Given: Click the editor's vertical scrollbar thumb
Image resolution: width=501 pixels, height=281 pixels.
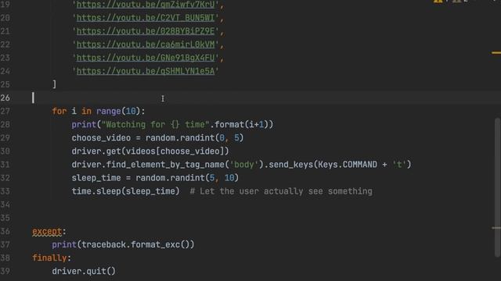Looking at the screenshot, I should (497, 187).
